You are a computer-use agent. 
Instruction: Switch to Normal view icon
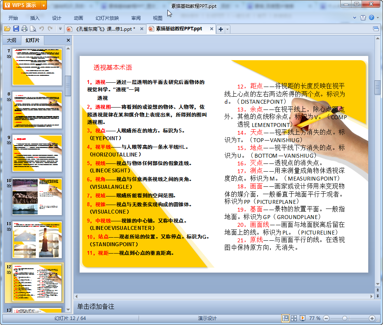(x=285, y=318)
